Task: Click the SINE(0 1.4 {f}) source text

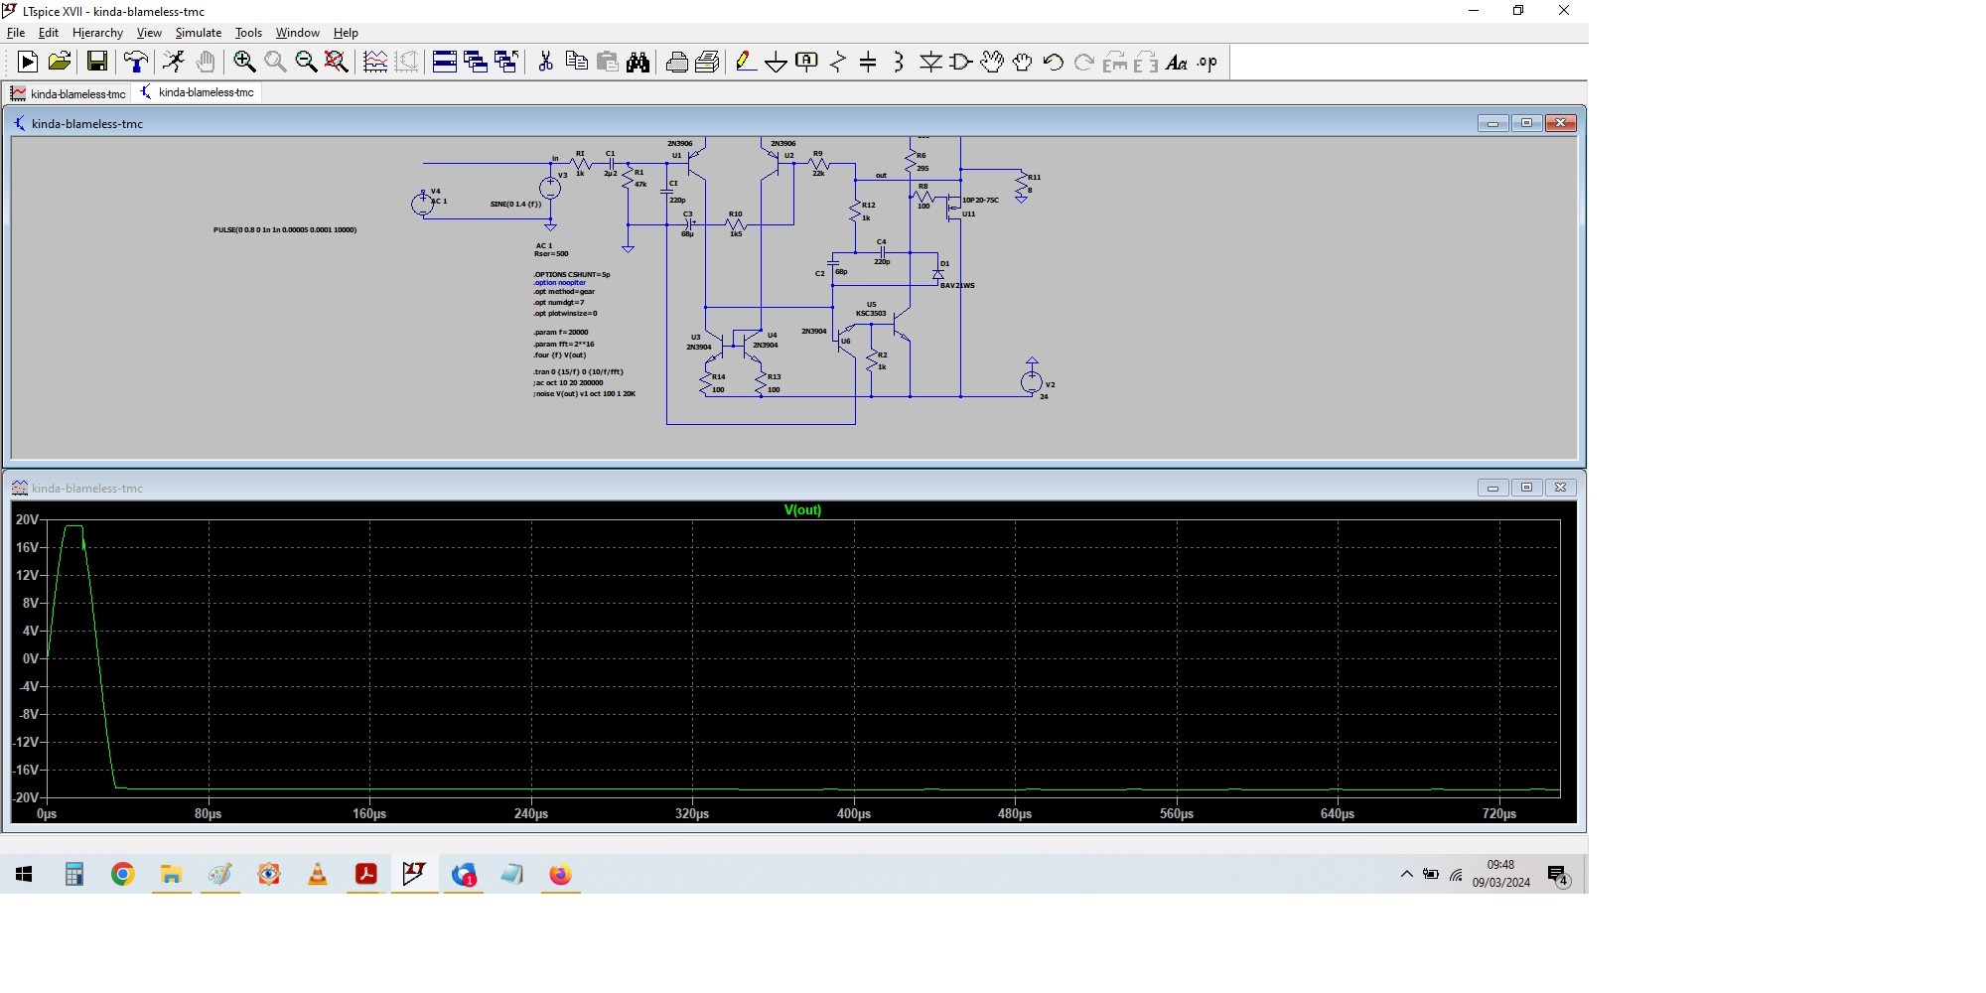Action: [x=515, y=205]
